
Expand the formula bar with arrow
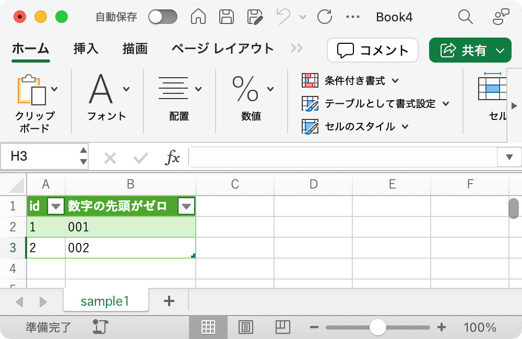coord(509,157)
